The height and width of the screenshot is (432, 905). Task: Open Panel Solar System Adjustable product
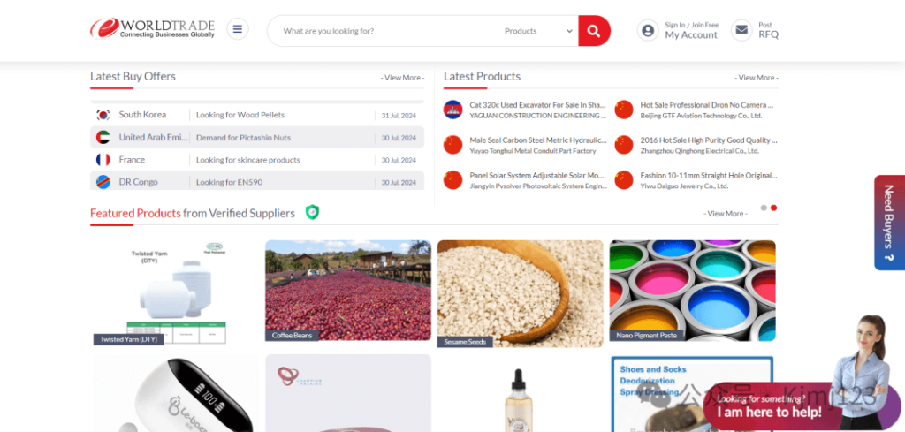pos(536,175)
